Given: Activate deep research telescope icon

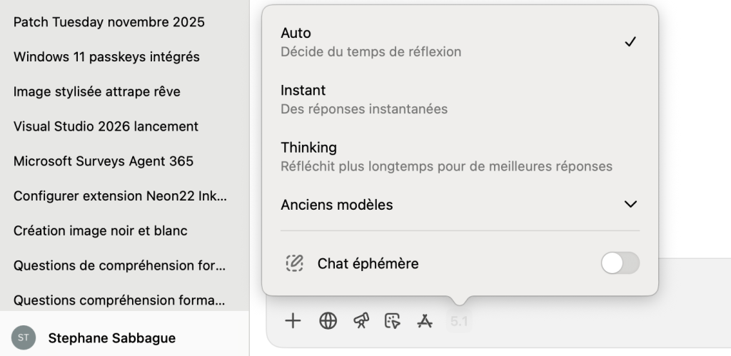Looking at the screenshot, I should pos(361,321).
